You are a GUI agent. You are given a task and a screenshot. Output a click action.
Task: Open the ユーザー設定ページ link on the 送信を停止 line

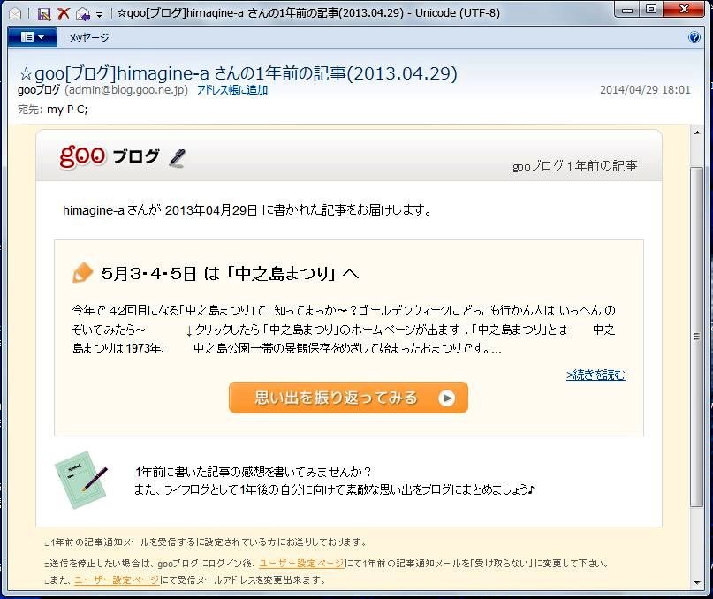(x=301, y=564)
